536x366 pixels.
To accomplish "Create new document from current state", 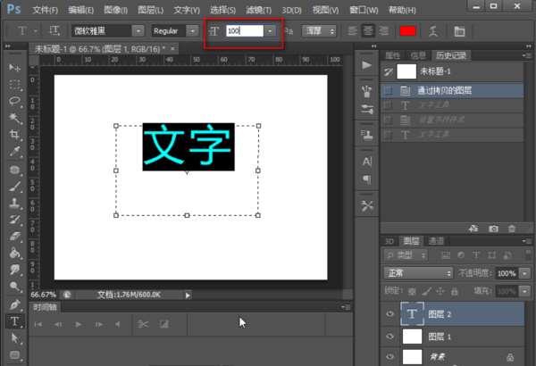I will 473,229.
